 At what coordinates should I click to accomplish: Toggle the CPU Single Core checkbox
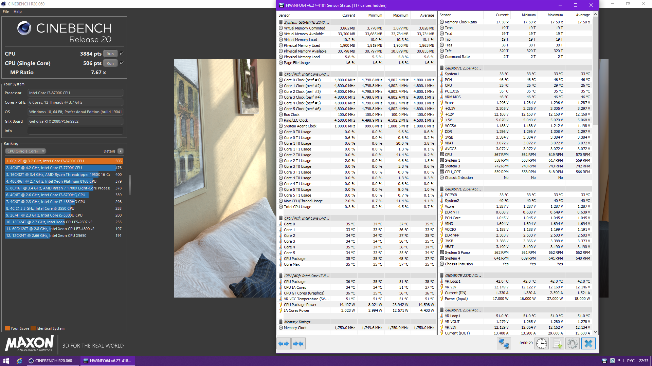(x=122, y=63)
